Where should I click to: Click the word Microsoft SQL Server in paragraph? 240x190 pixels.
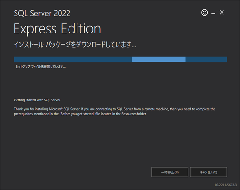pyautogui.click(x=64, y=109)
